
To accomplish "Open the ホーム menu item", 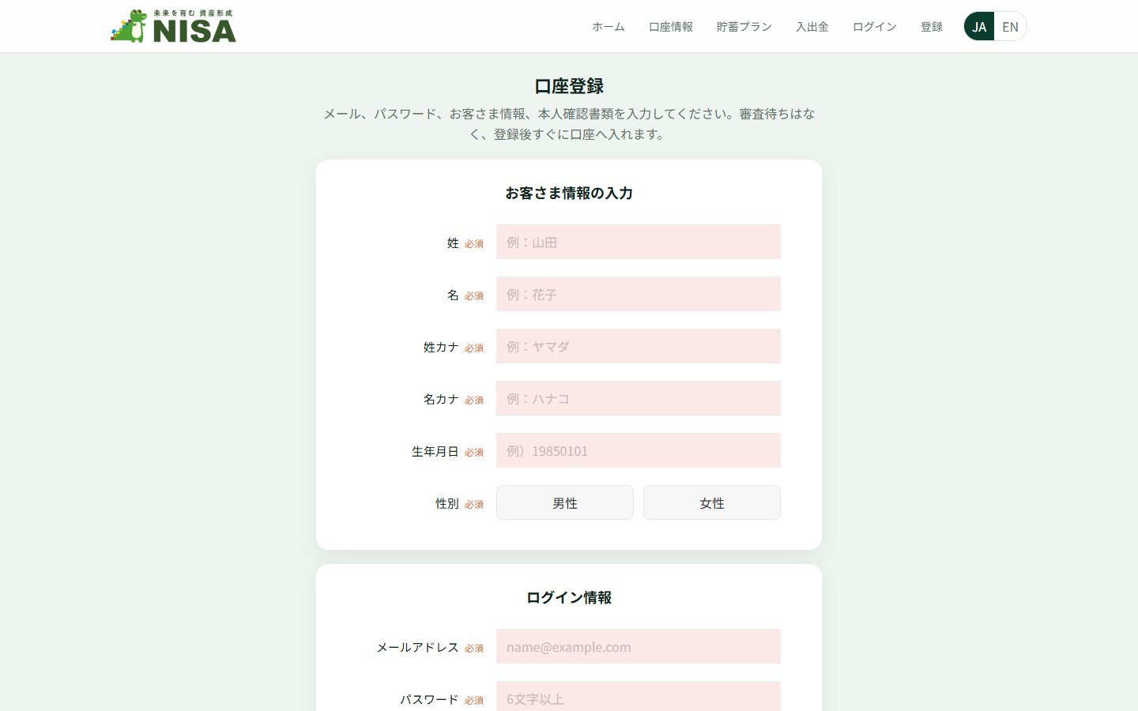I will click(x=609, y=27).
